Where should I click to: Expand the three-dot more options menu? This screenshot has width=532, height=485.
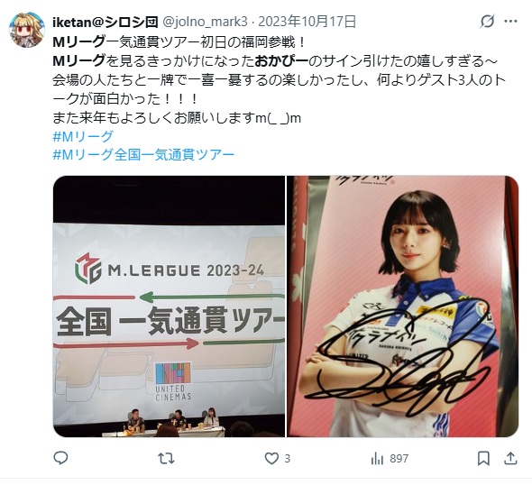pyautogui.click(x=510, y=22)
